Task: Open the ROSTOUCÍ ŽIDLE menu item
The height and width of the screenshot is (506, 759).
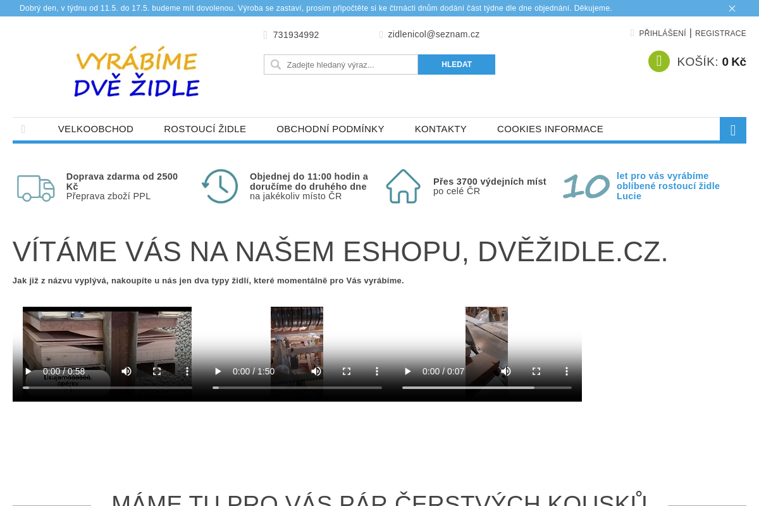Action: tap(205, 129)
